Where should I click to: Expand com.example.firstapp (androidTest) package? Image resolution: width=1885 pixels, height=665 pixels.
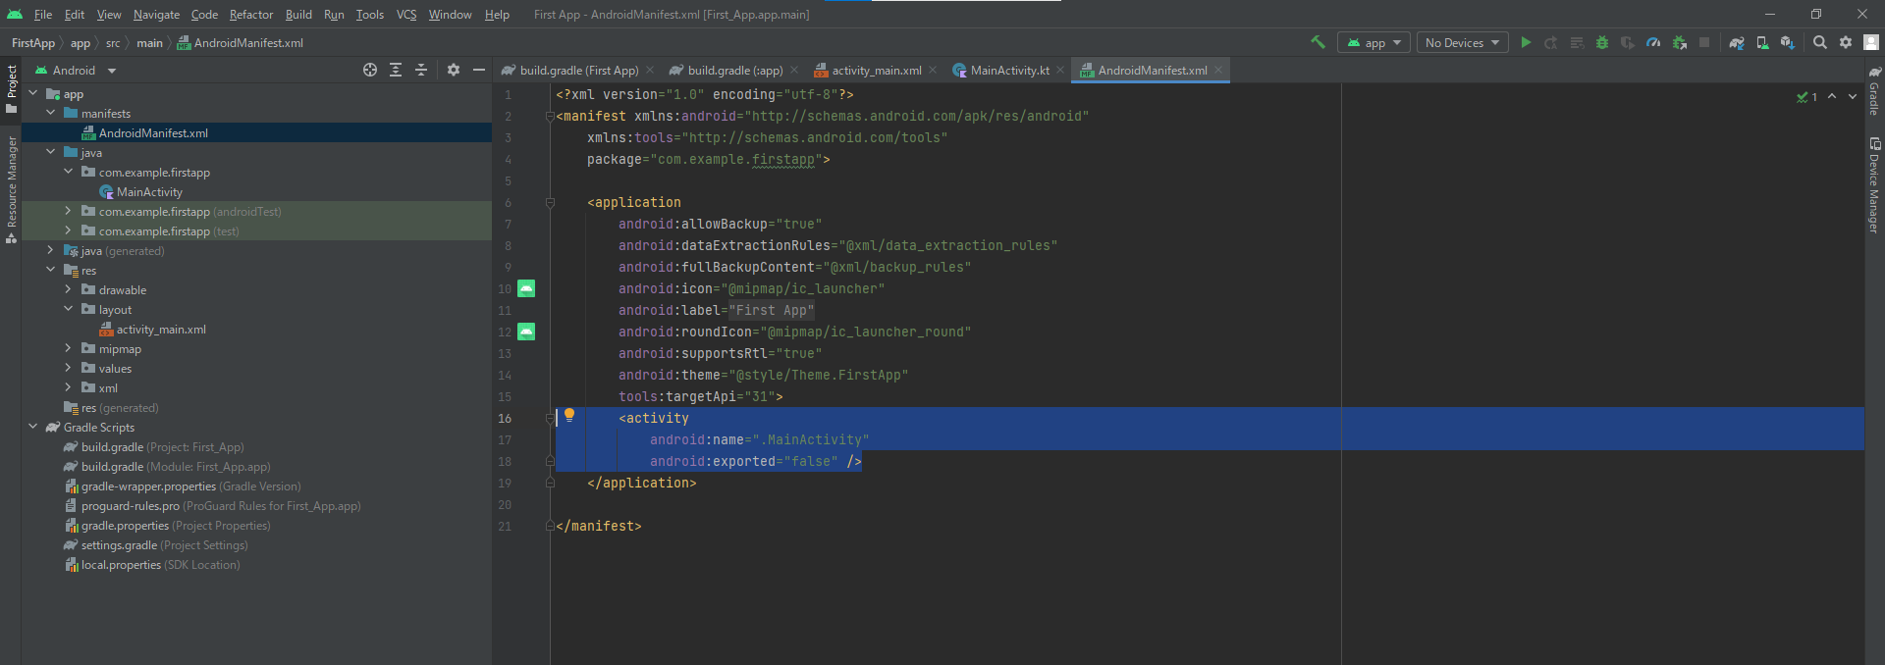(x=69, y=211)
